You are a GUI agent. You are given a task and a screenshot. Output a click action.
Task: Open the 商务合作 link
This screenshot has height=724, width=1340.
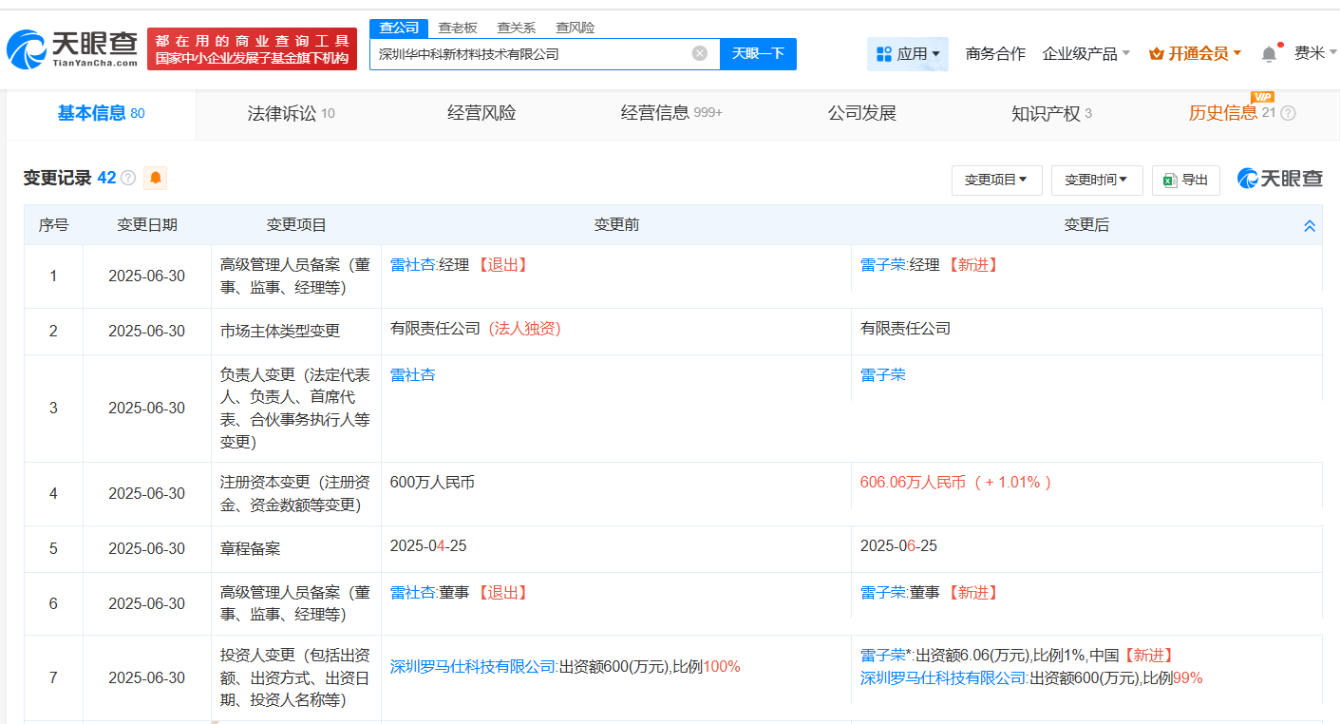click(995, 54)
